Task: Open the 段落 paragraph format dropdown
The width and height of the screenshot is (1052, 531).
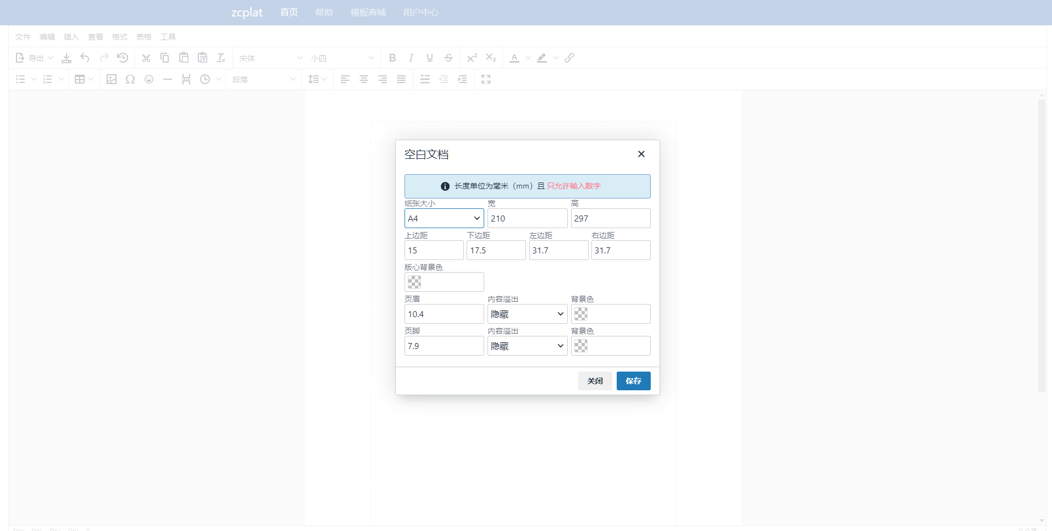Action: point(263,79)
